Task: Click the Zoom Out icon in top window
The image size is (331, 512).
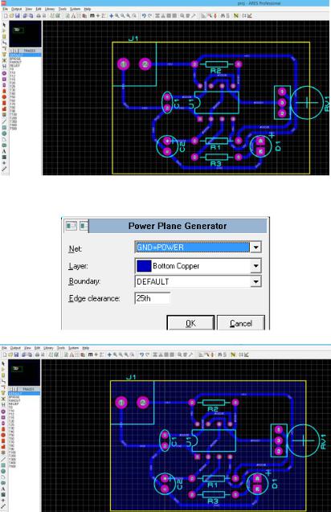Action: tap(123, 16)
